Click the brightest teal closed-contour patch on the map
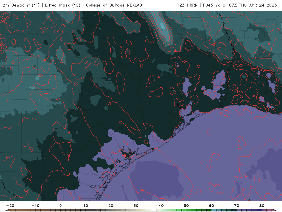 pyautogui.click(x=162, y=26)
